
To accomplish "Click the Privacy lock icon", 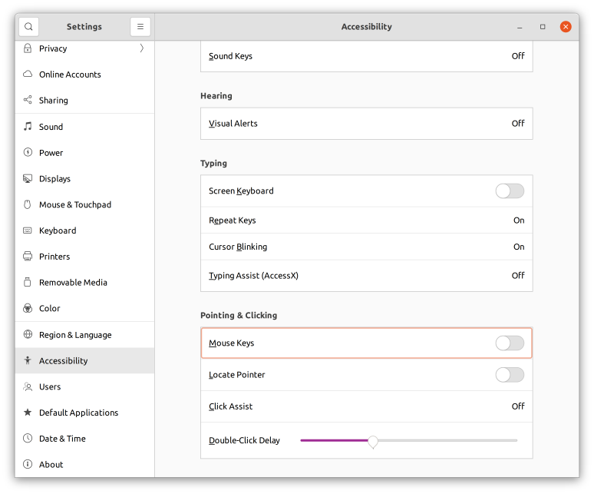I will click(28, 48).
